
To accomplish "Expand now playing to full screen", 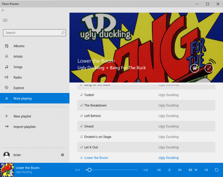I will point(209,68).
